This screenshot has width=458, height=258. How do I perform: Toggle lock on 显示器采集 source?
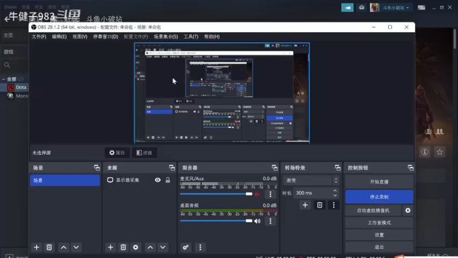coord(168,180)
